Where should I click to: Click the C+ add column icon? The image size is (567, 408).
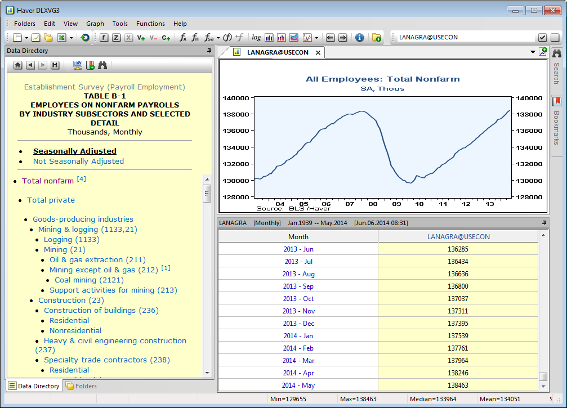point(166,38)
